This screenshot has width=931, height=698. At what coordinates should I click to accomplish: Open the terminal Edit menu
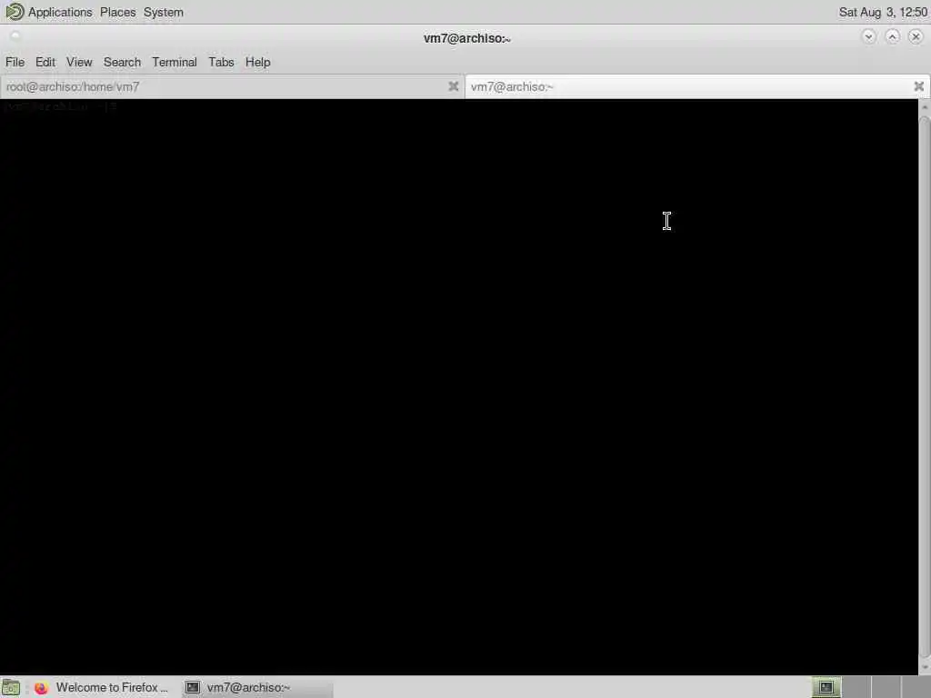point(45,62)
